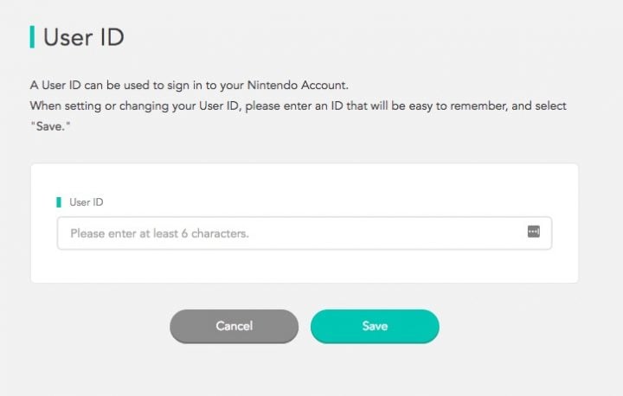The width and height of the screenshot is (623, 396).
Task: Click the blank area of white card above the User ID label
Action: (305, 180)
